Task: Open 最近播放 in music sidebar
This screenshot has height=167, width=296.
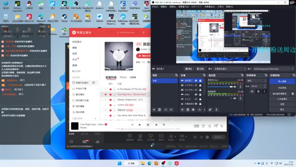Action: [80, 95]
